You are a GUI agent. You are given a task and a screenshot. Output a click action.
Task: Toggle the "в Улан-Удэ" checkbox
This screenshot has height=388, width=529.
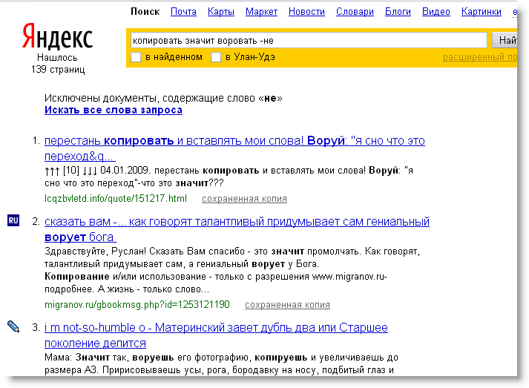click(x=216, y=57)
